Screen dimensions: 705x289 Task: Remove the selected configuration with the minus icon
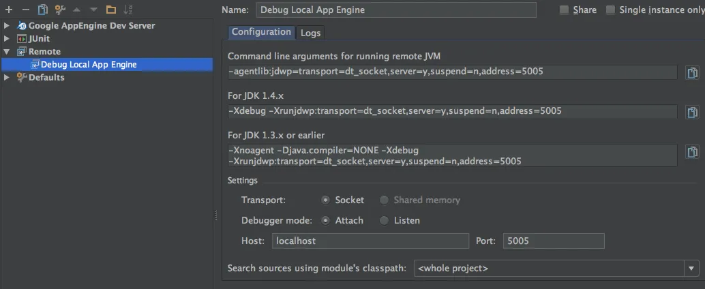(x=25, y=10)
